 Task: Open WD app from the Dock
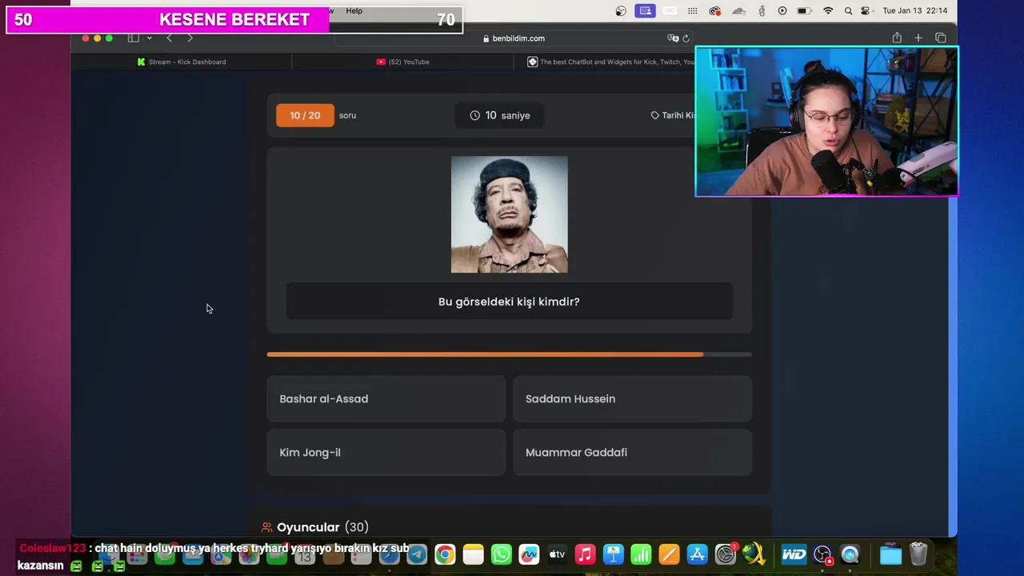(x=794, y=554)
